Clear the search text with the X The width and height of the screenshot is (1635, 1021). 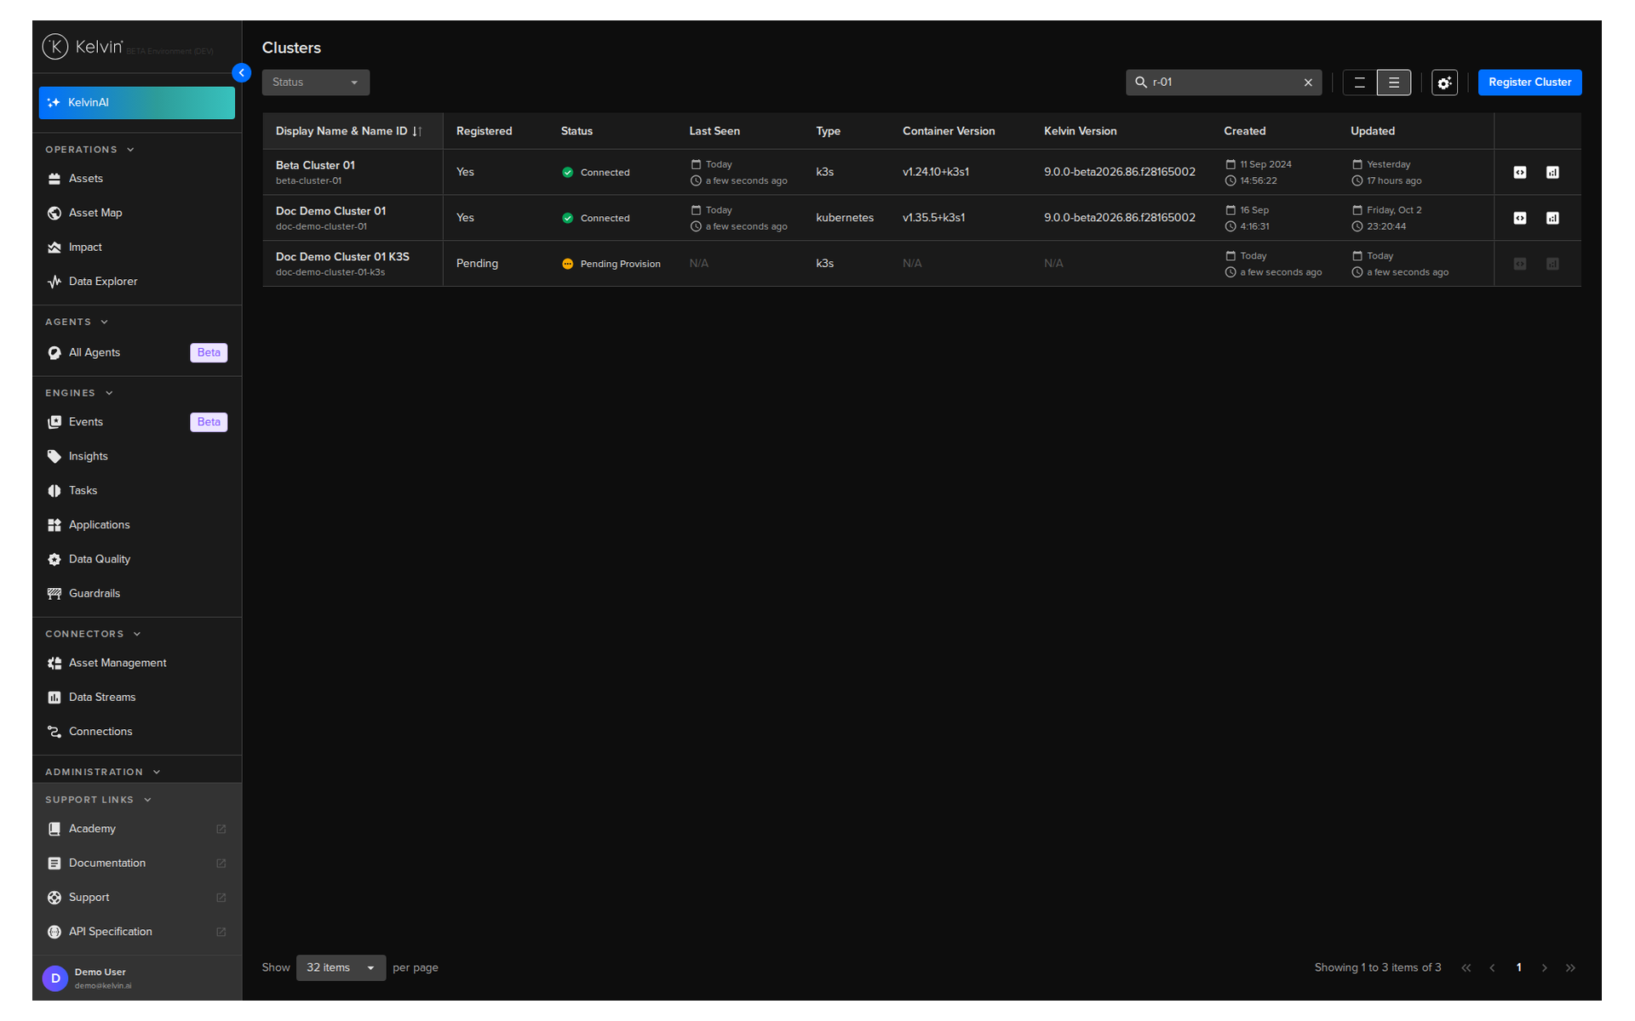[1308, 83]
